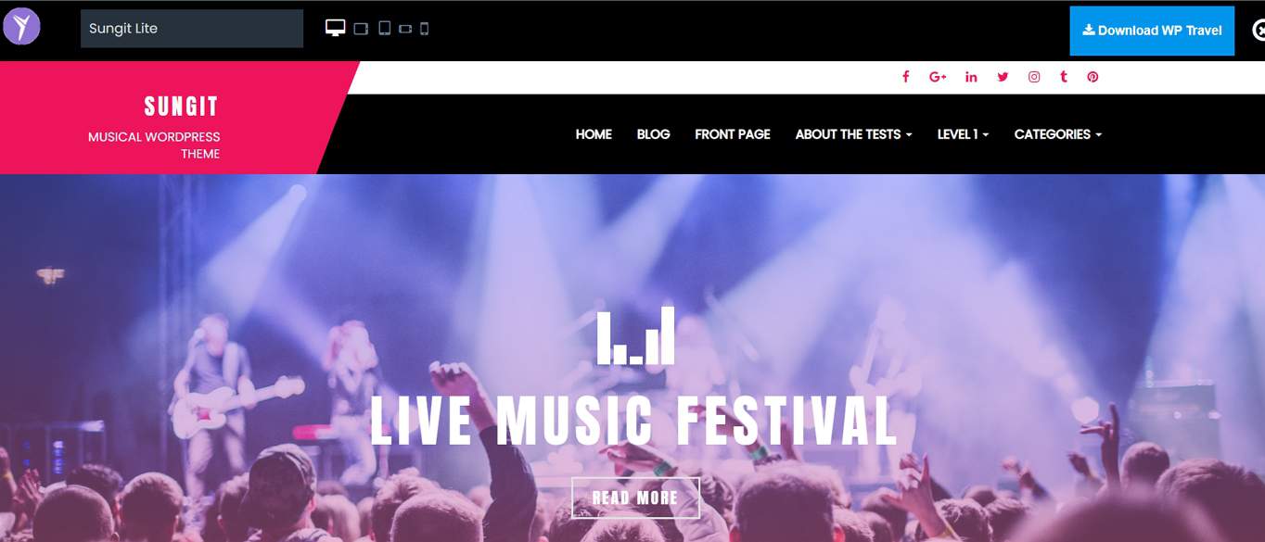Visit the LinkedIn social icon
Image resolution: width=1265 pixels, height=542 pixels.
(971, 77)
